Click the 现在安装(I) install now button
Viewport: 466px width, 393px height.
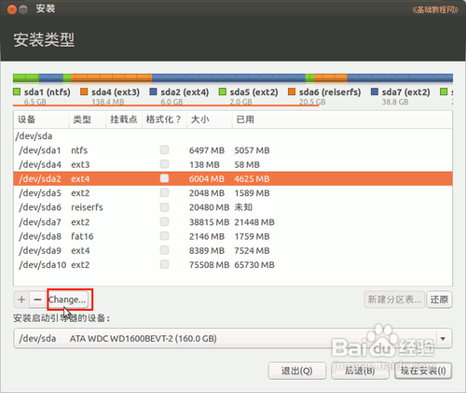[423, 371]
